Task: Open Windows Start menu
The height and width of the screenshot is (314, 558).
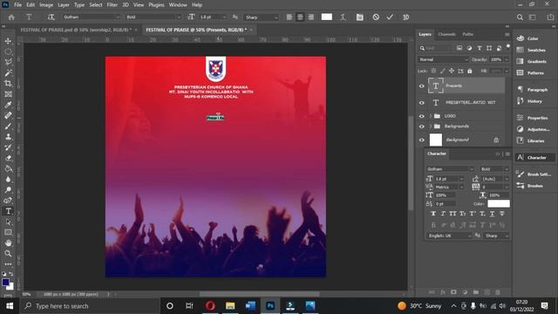Action: point(10,306)
